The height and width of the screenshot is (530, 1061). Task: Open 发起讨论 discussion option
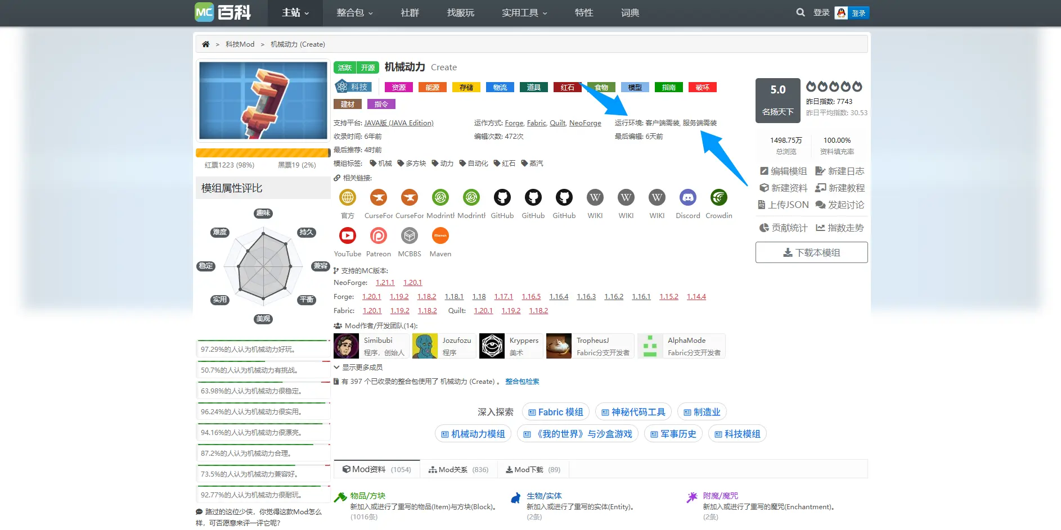[840, 205]
